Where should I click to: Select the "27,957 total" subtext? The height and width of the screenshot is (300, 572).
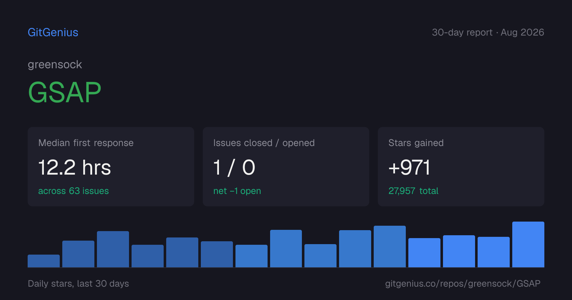413,191
